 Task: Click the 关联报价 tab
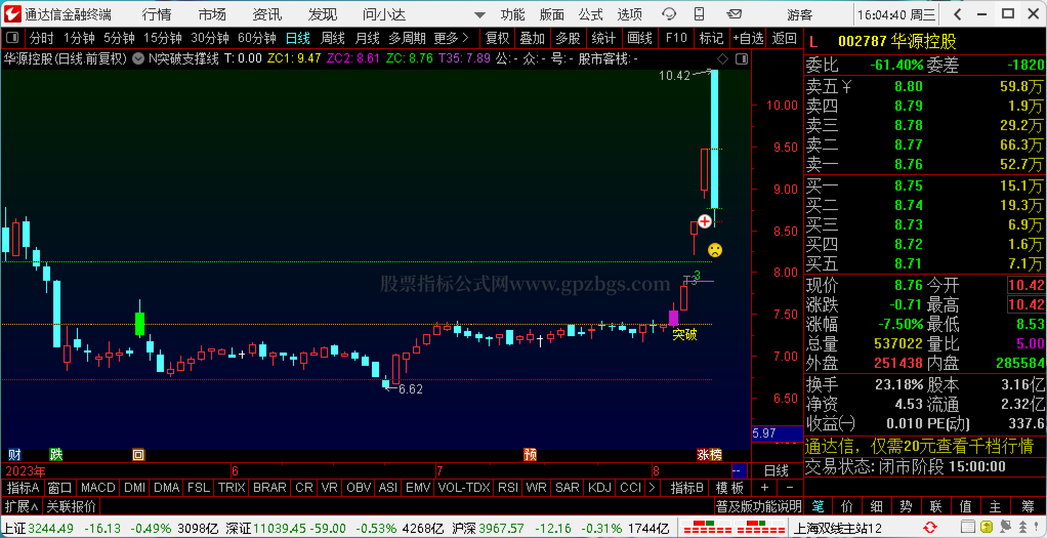click(x=71, y=507)
